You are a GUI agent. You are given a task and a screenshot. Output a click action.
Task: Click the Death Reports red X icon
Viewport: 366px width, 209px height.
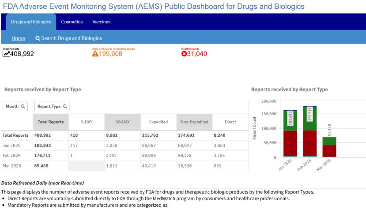tap(185, 54)
